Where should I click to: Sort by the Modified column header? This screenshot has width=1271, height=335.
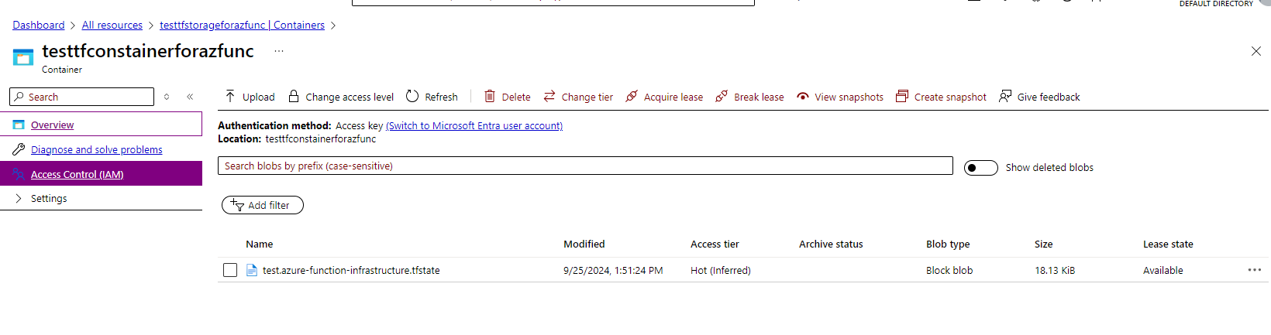584,244
